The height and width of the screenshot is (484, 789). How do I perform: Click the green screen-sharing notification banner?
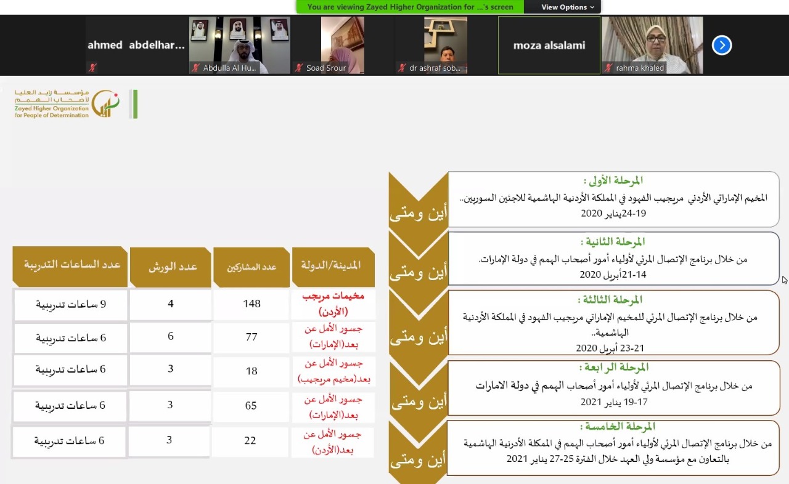tap(410, 7)
